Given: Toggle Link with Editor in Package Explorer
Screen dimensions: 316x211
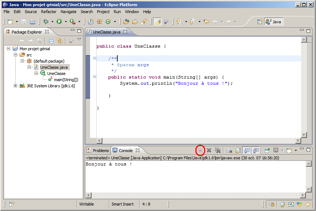Looking at the screenshot, I should tap(60, 41).
